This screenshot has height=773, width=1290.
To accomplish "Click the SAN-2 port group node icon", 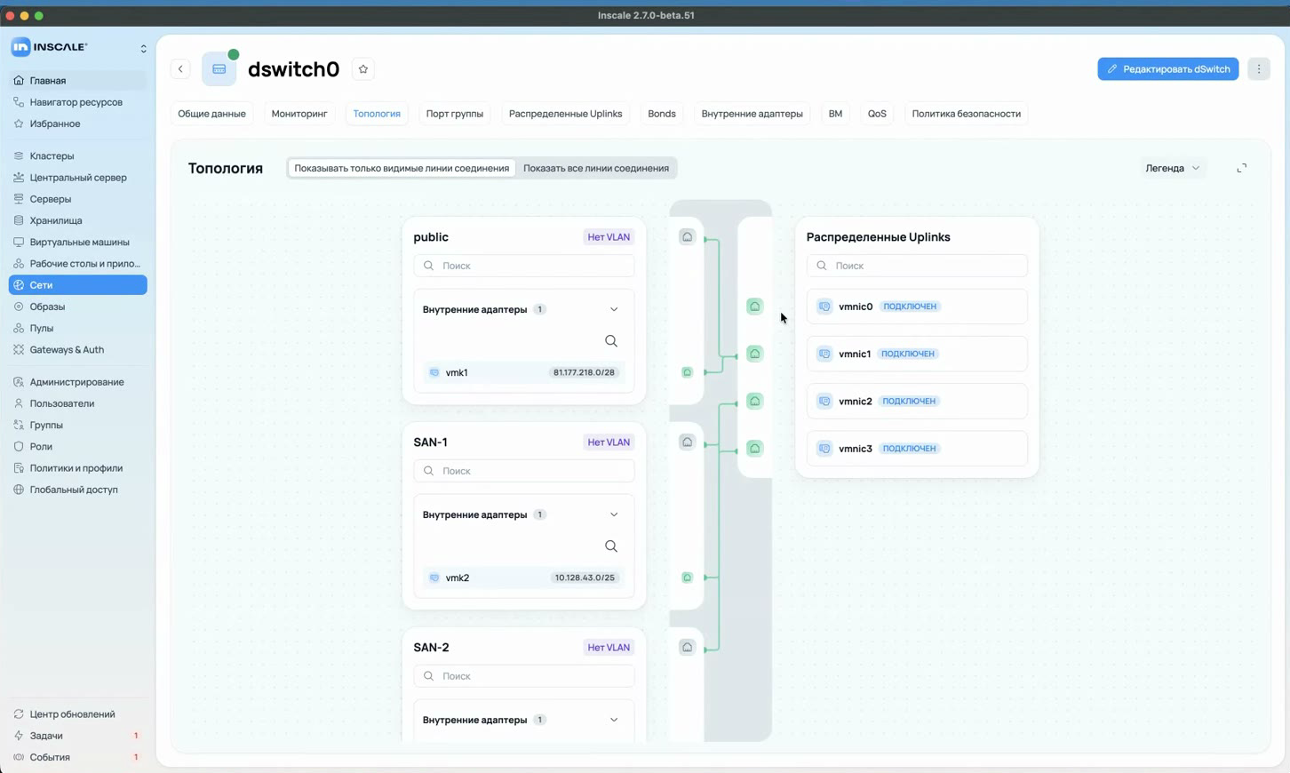I will 687,648.
